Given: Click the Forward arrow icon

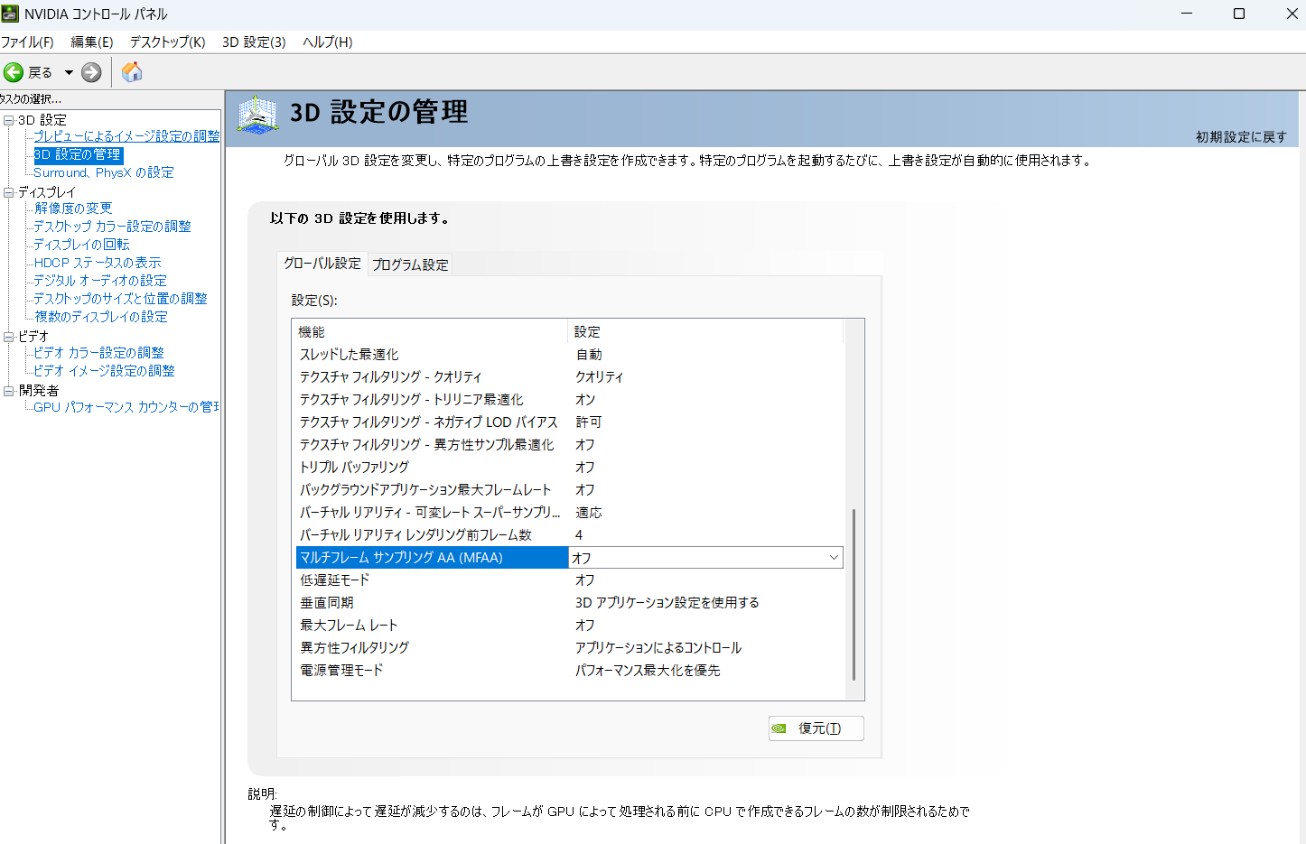Looking at the screenshot, I should (91, 72).
